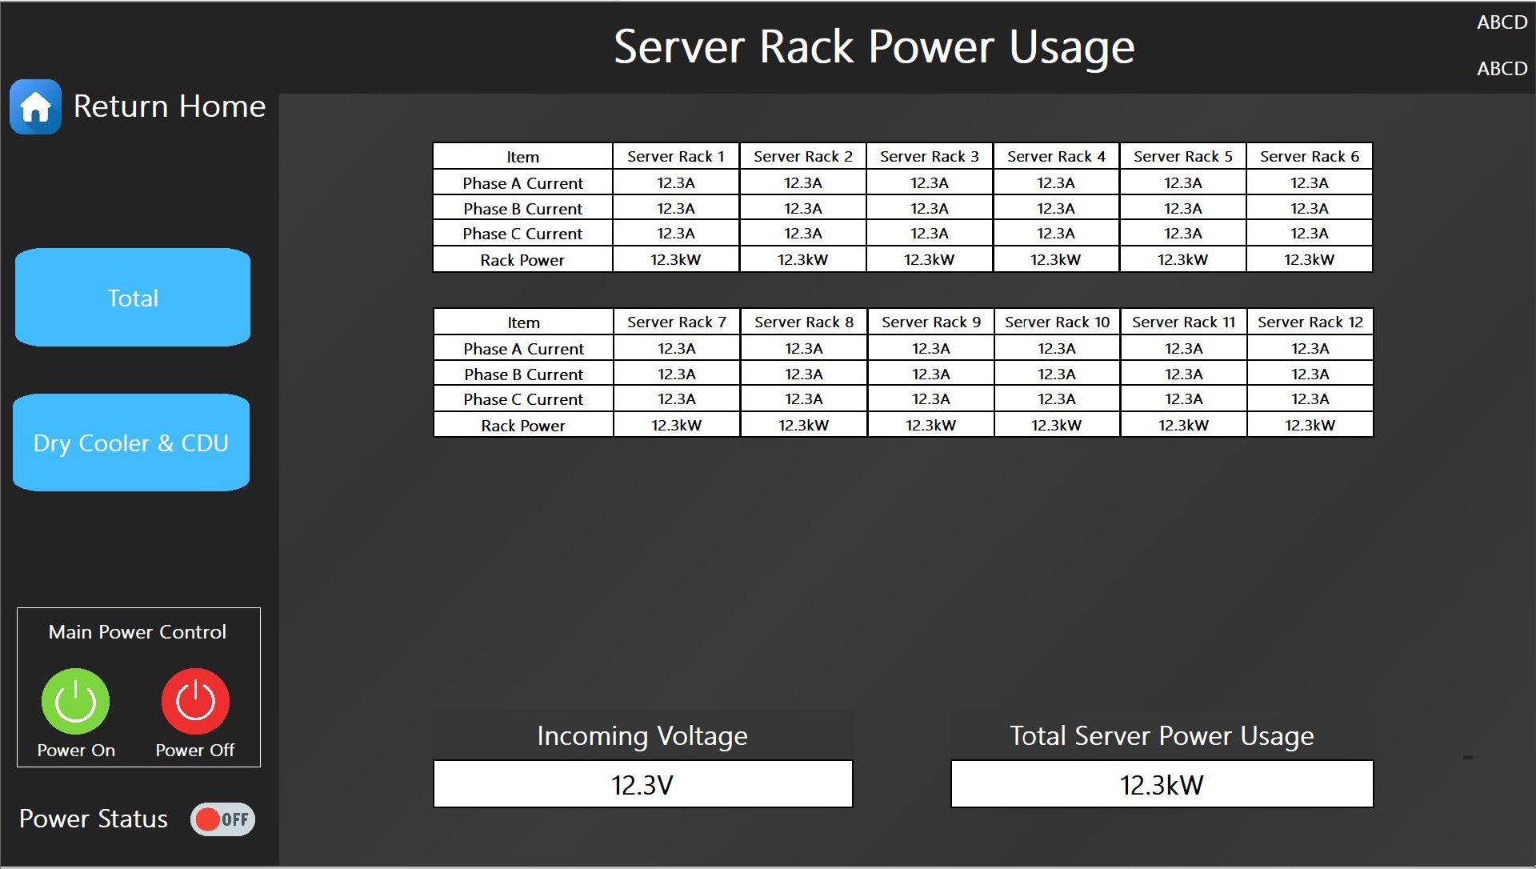Click the blue Return Home icon
1536x869 pixels.
tap(35, 106)
